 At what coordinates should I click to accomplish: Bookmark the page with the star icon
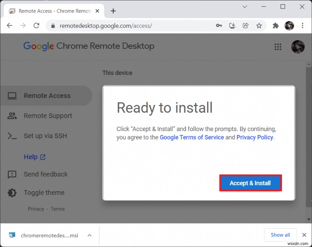259,25
